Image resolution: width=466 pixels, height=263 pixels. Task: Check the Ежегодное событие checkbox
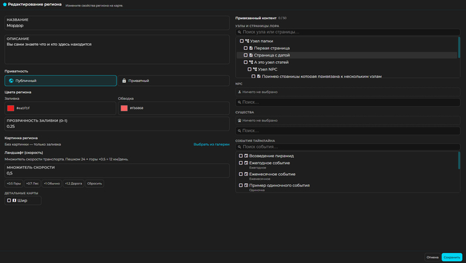point(241,163)
